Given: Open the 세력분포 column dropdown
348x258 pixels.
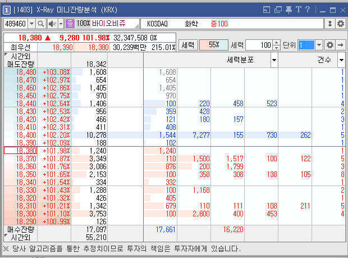Looking at the screenshot, I should click(x=274, y=60).
